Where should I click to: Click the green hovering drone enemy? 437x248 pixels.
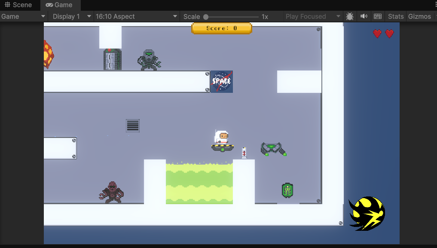[x=273, y=149]
